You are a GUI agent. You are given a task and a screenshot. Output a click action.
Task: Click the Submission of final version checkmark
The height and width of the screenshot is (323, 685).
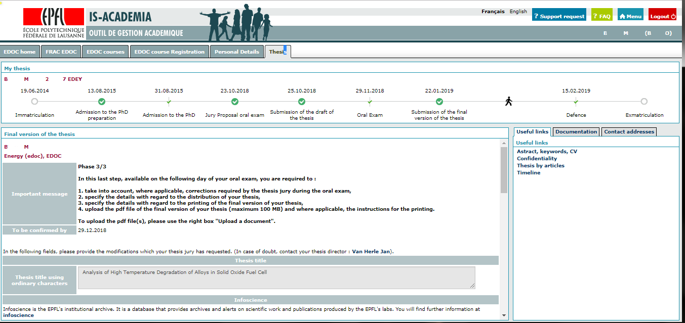click(x=439, y=101)
